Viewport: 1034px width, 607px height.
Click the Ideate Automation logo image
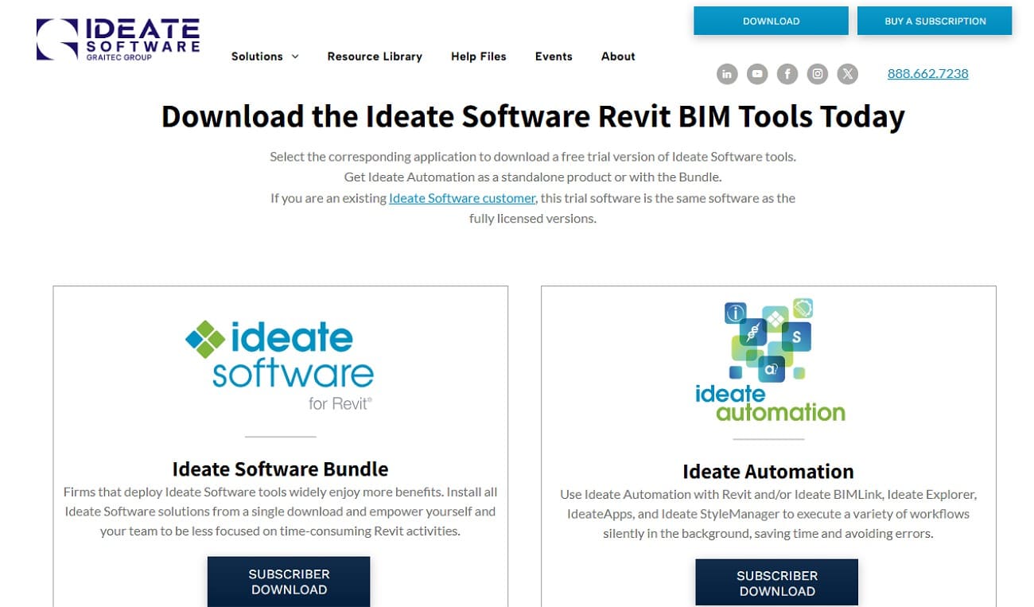tap(768, 360)
